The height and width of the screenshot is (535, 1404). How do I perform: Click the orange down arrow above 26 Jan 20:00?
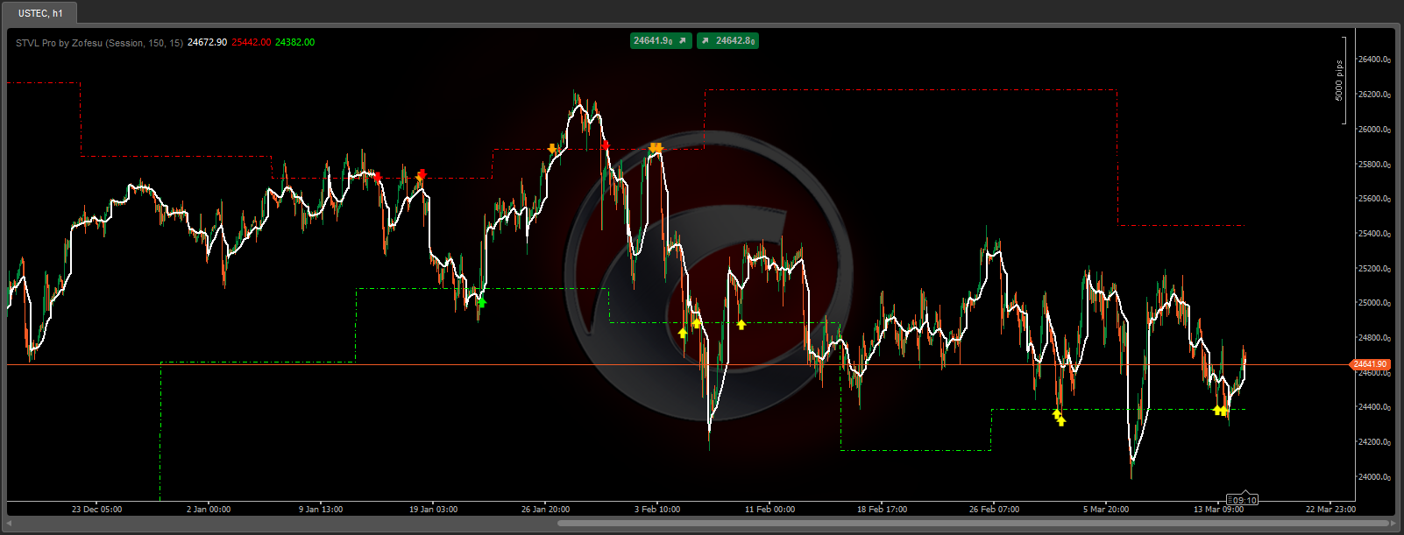point(552,149)
